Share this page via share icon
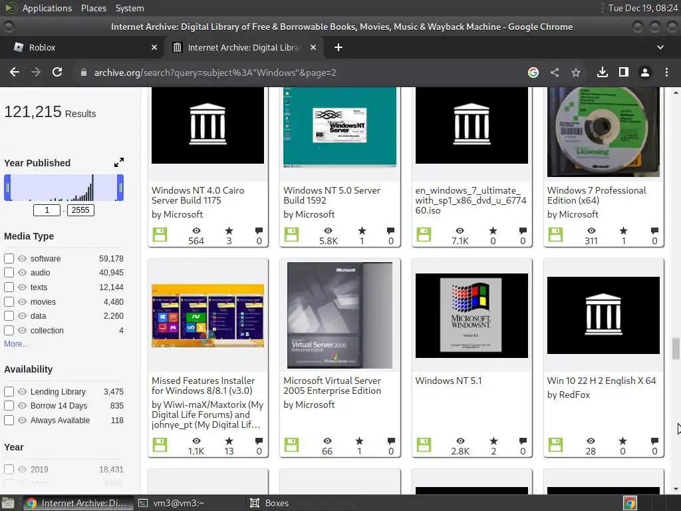681x511 pixels. coord(555,73)
